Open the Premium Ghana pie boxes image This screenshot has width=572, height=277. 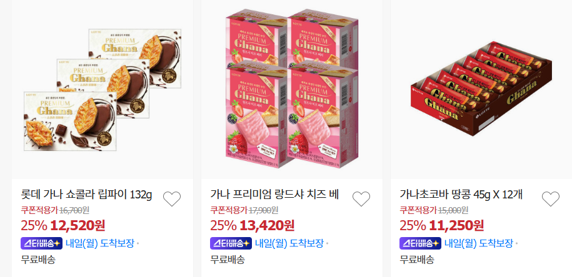click(103, 90)
